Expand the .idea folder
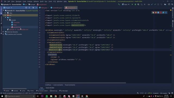 point(5,13)
